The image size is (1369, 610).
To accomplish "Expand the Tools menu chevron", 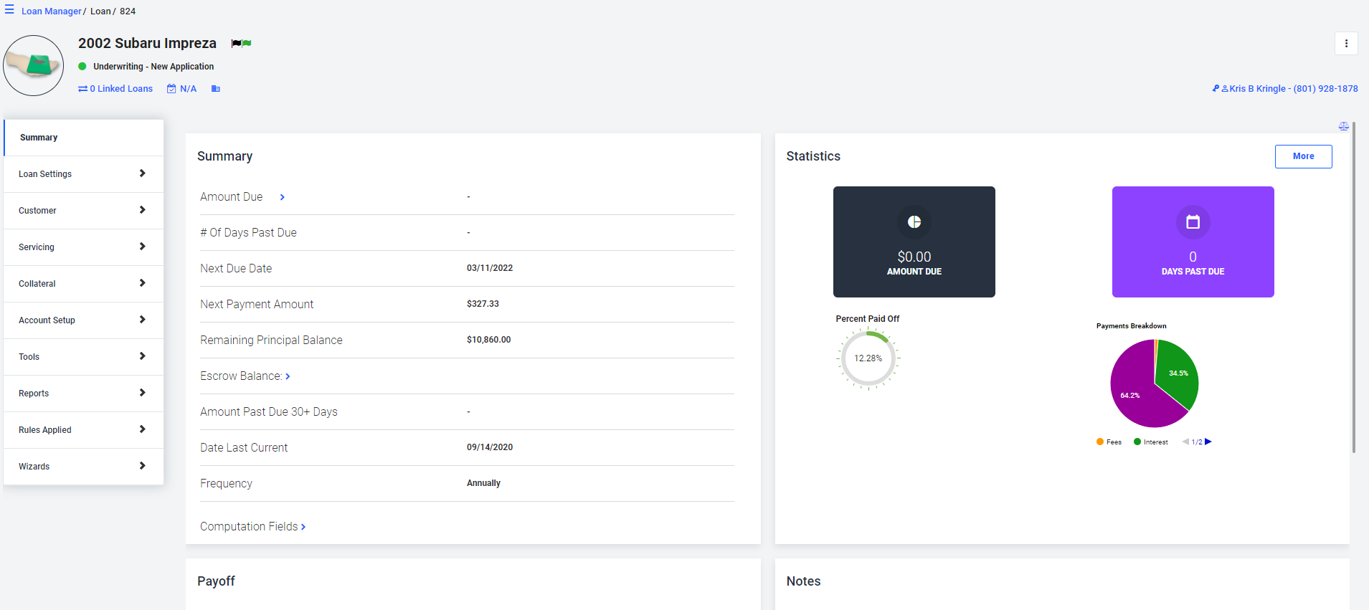I will click(x=142, y=356).
